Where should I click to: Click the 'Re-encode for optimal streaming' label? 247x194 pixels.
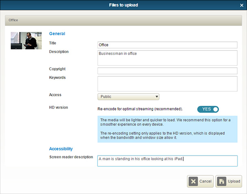(140, 109)
